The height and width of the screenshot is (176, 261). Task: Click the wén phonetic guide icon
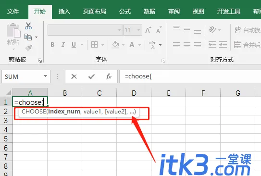152,45
